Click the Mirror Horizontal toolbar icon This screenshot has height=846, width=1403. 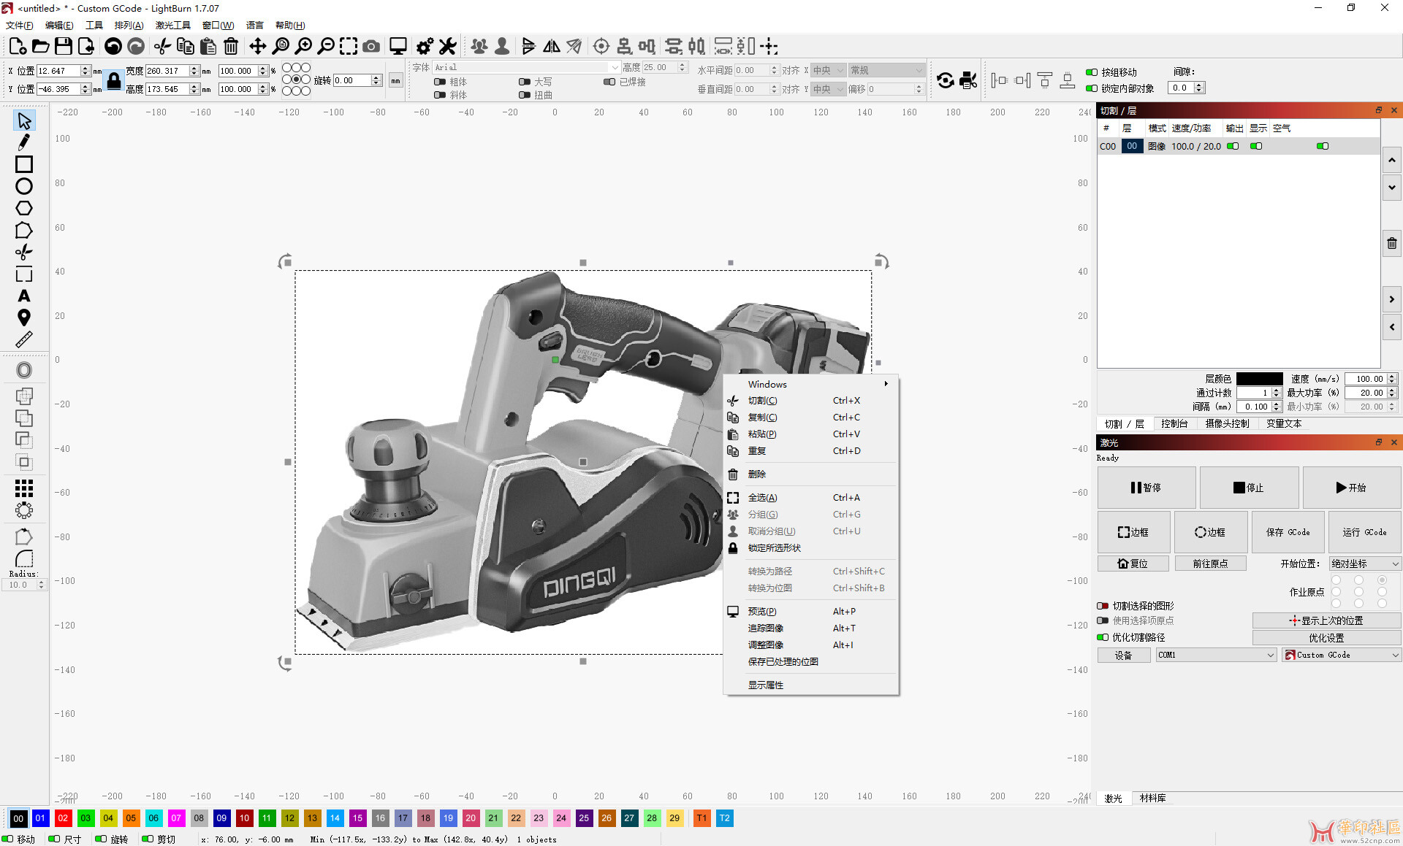(552, 47)
